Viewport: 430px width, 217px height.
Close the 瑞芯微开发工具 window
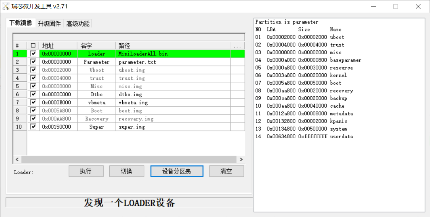[418, 6]
